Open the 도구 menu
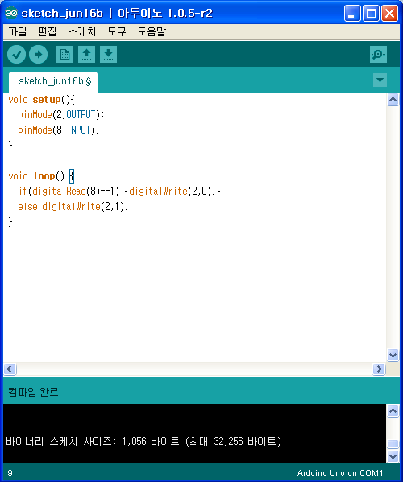This screenshot has width=403, height=482. click(x=117, y=31)
